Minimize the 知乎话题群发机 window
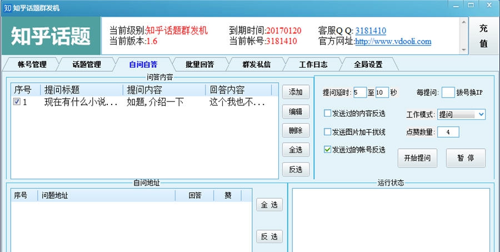 point(456,6)
